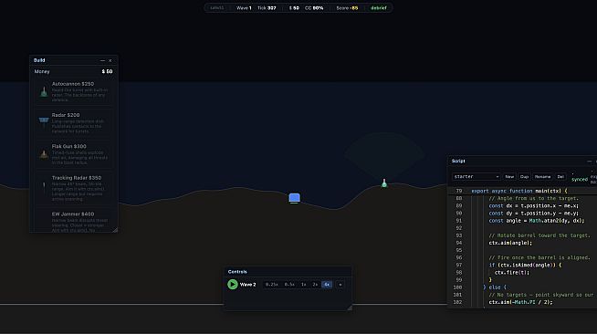Set simulation speed to 1x
The height and width of the screenshot is (334, 597).
[303, 285]
